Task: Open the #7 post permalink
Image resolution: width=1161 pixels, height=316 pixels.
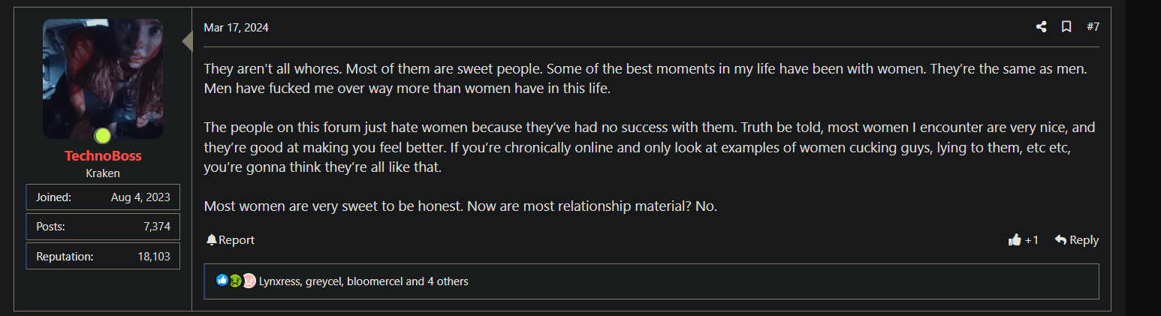Action: click(x=1093, y=27)
